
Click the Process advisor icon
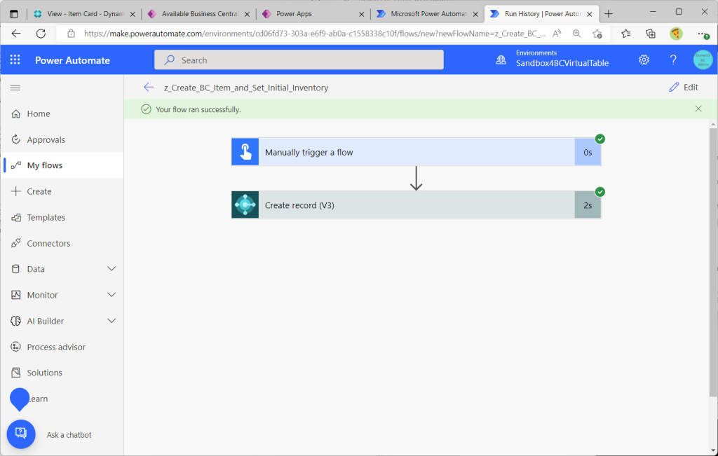(x=15, y=347)
